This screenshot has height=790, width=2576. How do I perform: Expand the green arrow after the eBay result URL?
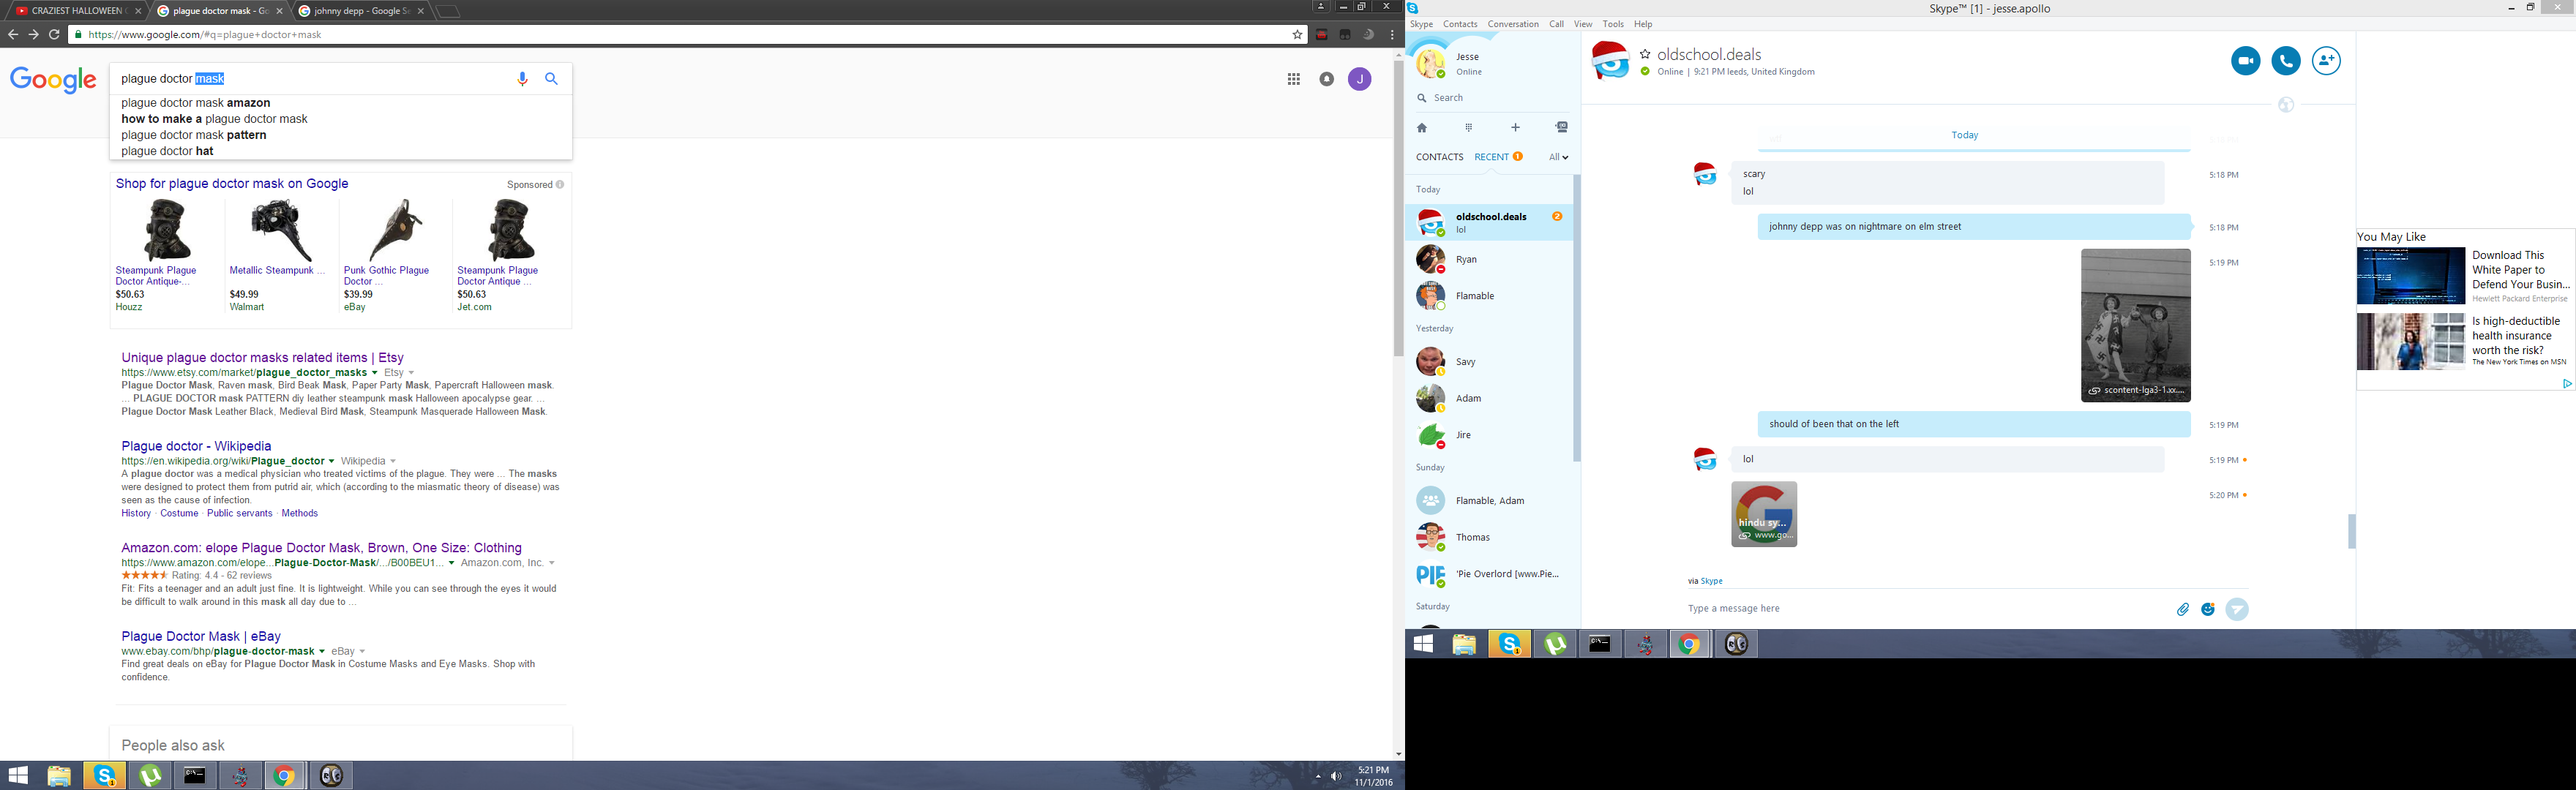[322, 652]
